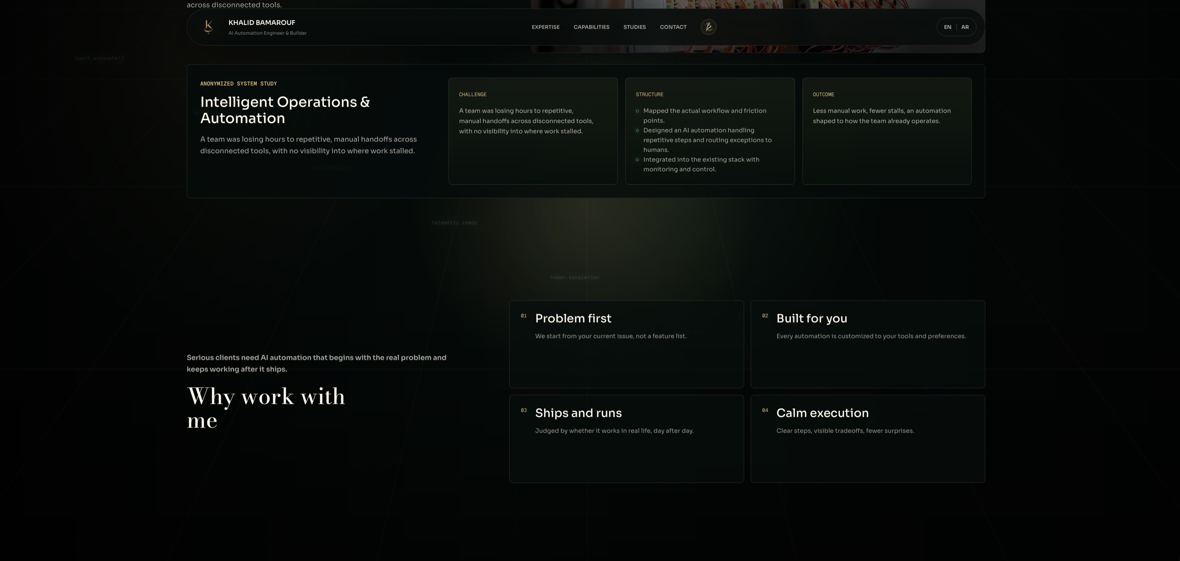Click the circular signature icon in the navbar
This screenshot has width=1180, height=561.
tap(708, 27)
